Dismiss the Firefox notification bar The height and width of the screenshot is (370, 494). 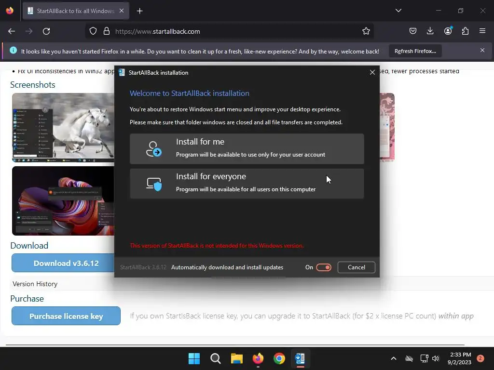tap(482, 50)
